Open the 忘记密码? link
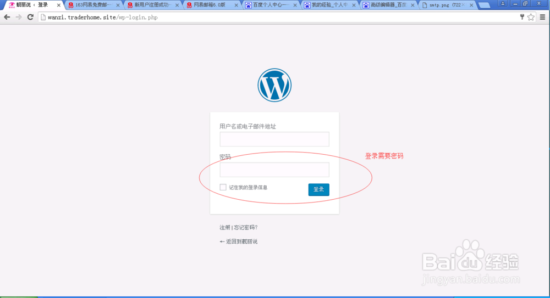 (246, 228)
